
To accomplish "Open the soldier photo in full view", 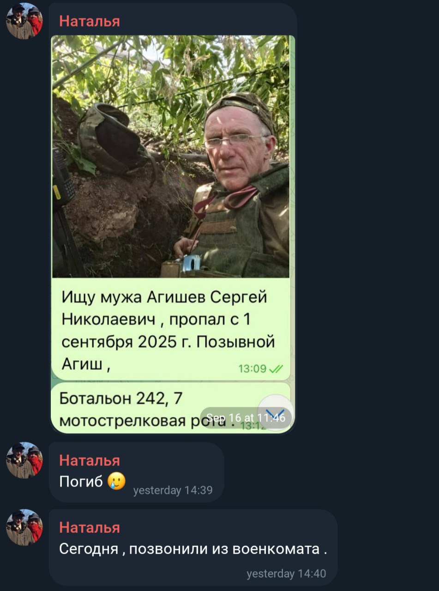I will click(x=171, y=157).
